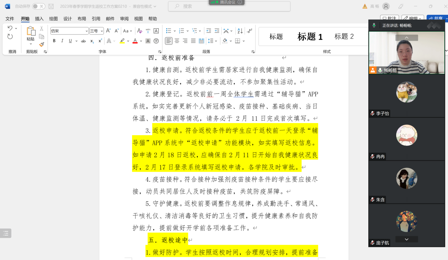The width and height of the screenshot is (448, 260).
Task: Toggle show paragraph marks button
Action: coord(250,31)
